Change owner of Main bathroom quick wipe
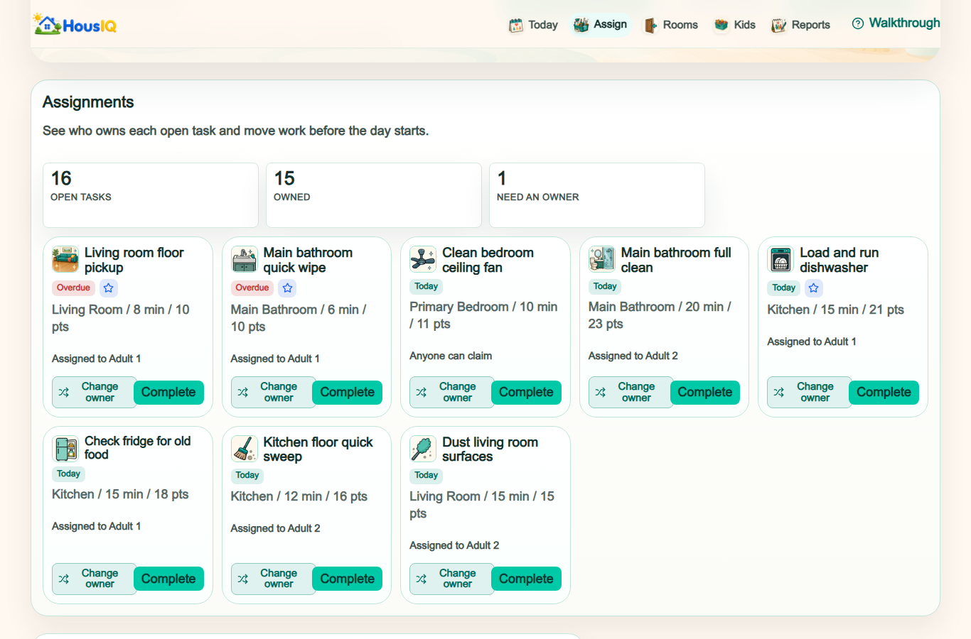971x639 pixels. (273, 392)
